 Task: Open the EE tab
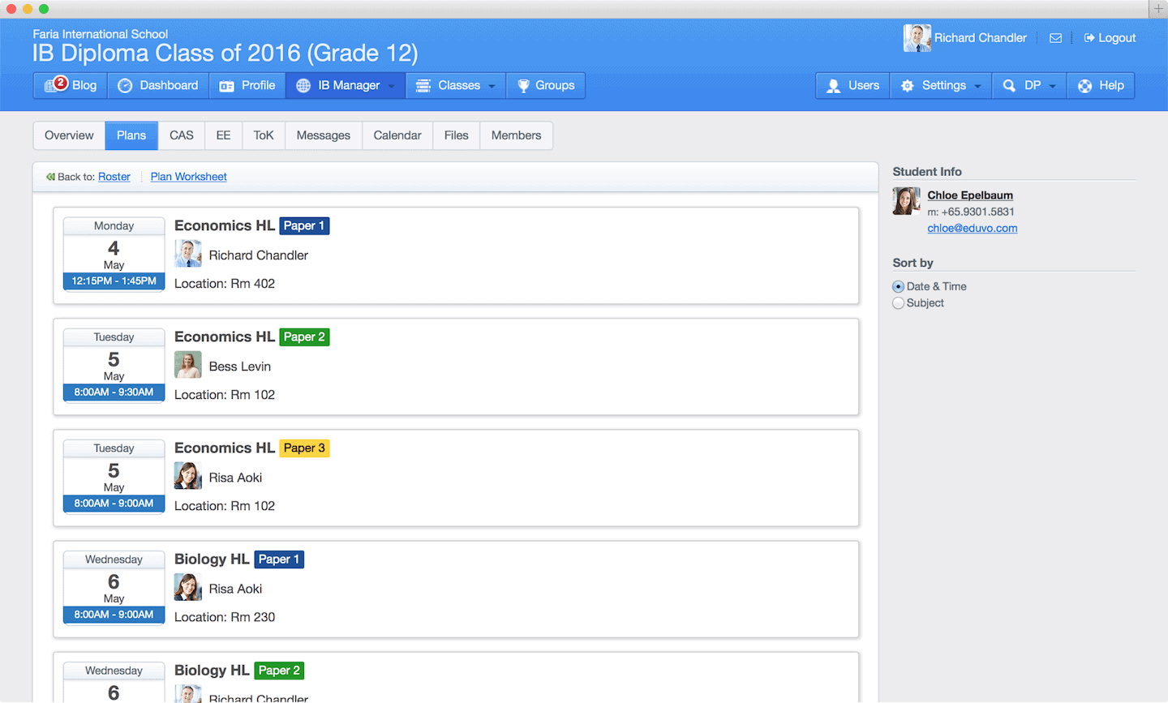(223, 135)
